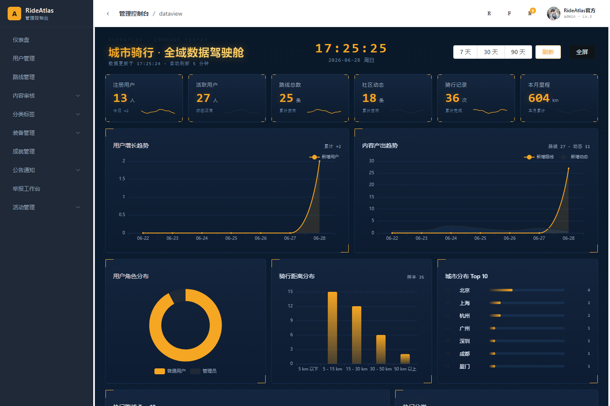Click the 成都 row in city ranking
The width and height of the screenshot is (610, 406).
tap(518, 354)
